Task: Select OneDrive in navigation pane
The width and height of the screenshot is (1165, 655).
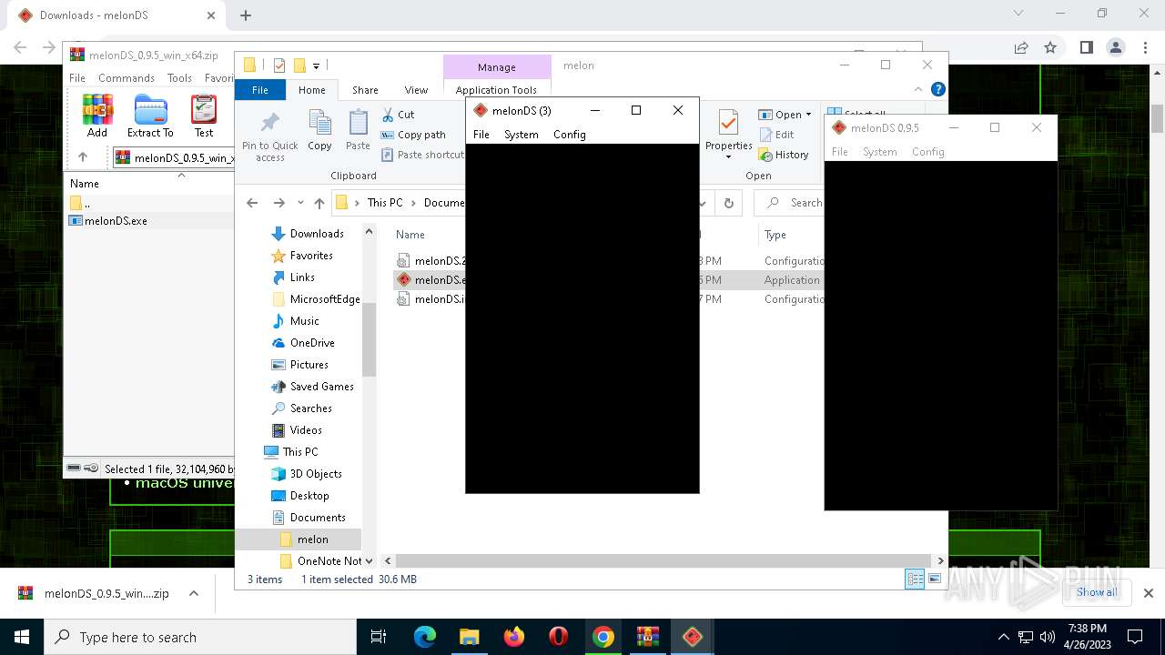Action: point(312,343)
